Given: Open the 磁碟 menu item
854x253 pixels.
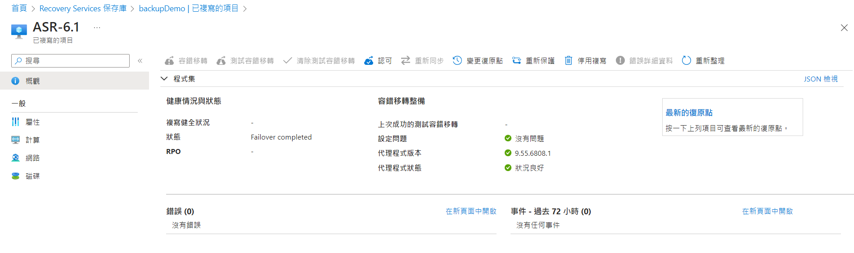Looking at the screenshot, I should pos(74,176).
